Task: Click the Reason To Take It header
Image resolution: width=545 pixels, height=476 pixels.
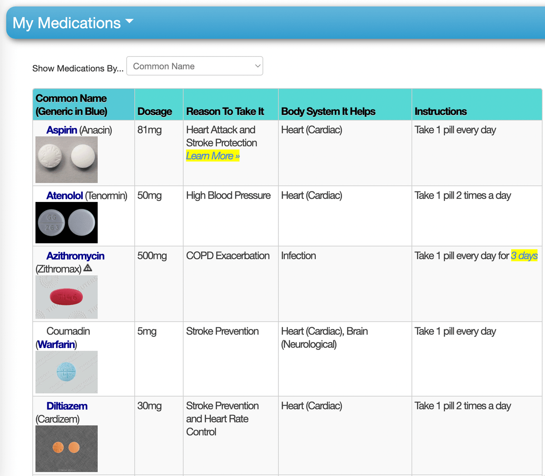Action: point(225,112)
